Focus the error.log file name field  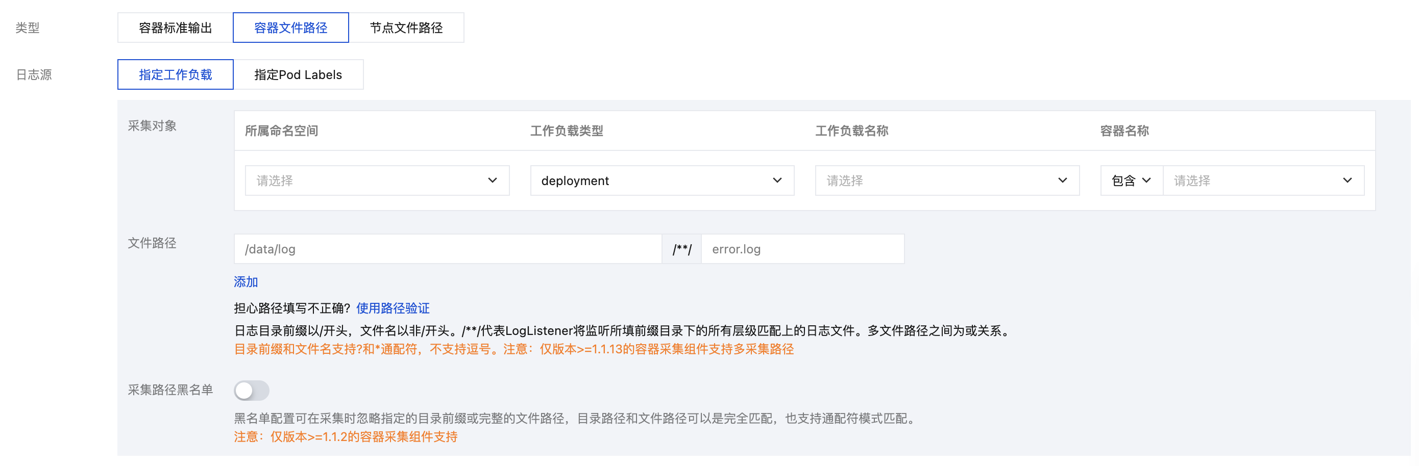[802, 249]
